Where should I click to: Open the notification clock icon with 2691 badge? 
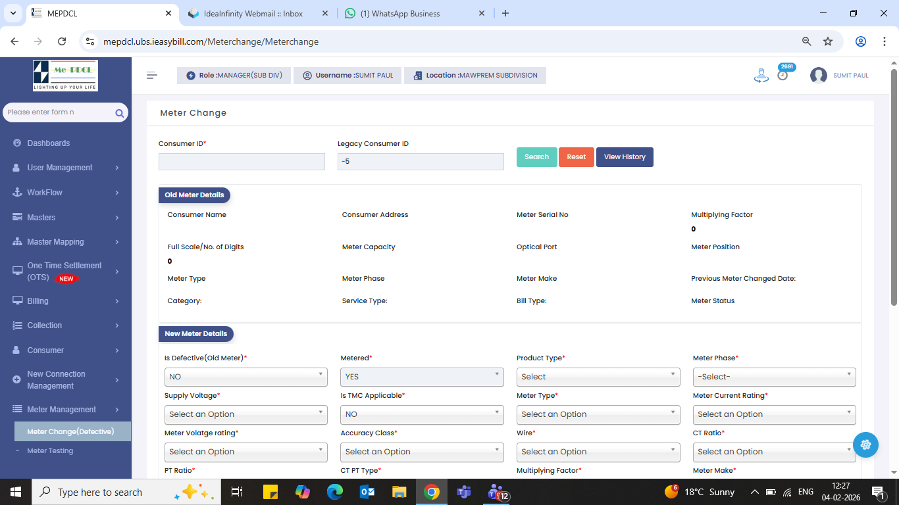point(783,75)
